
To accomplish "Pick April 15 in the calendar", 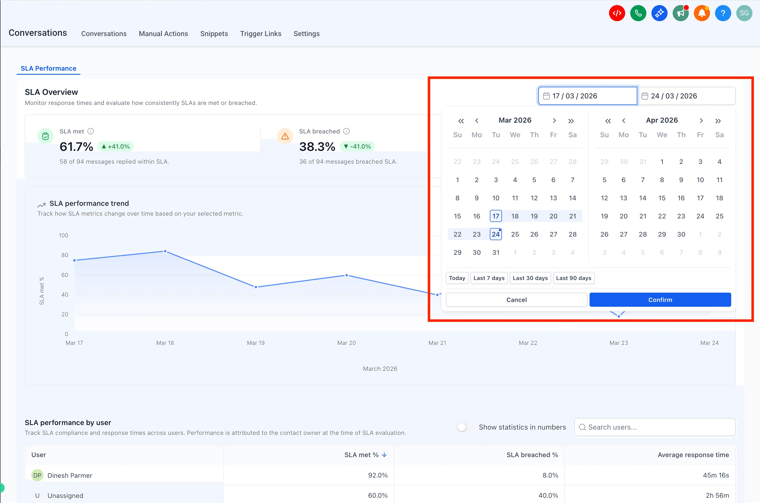I will click(x=662, y=198).
